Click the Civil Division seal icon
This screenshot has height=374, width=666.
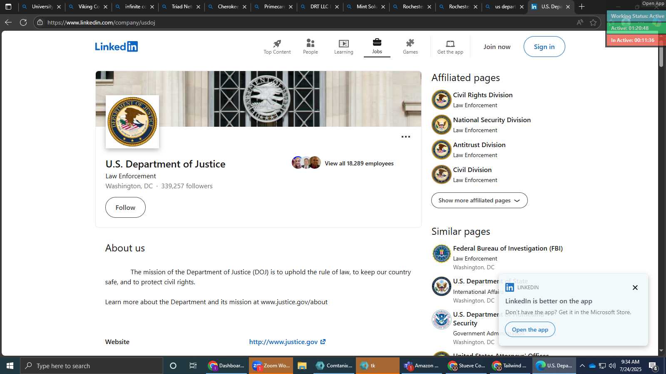(x=441, y=175)
